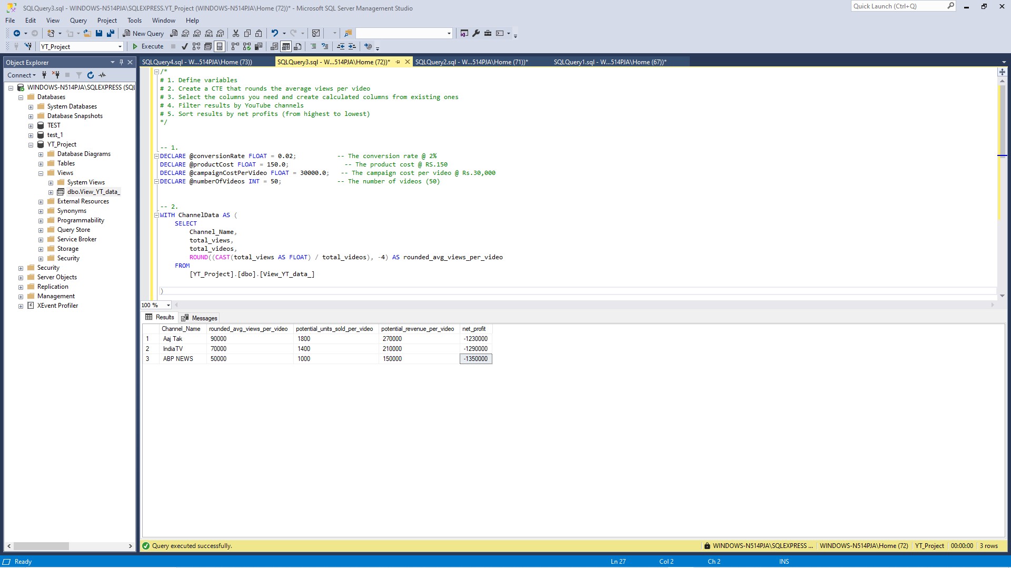Click the DAX query icon
Screen dimensions: 1011x568
(220, 33)
